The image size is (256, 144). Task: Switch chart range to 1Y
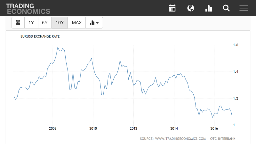pyautogui.click(x=31, y=23)
